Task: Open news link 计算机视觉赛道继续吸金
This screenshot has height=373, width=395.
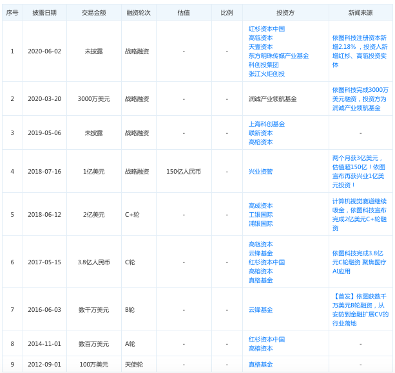Action: [x=360, y=215]
